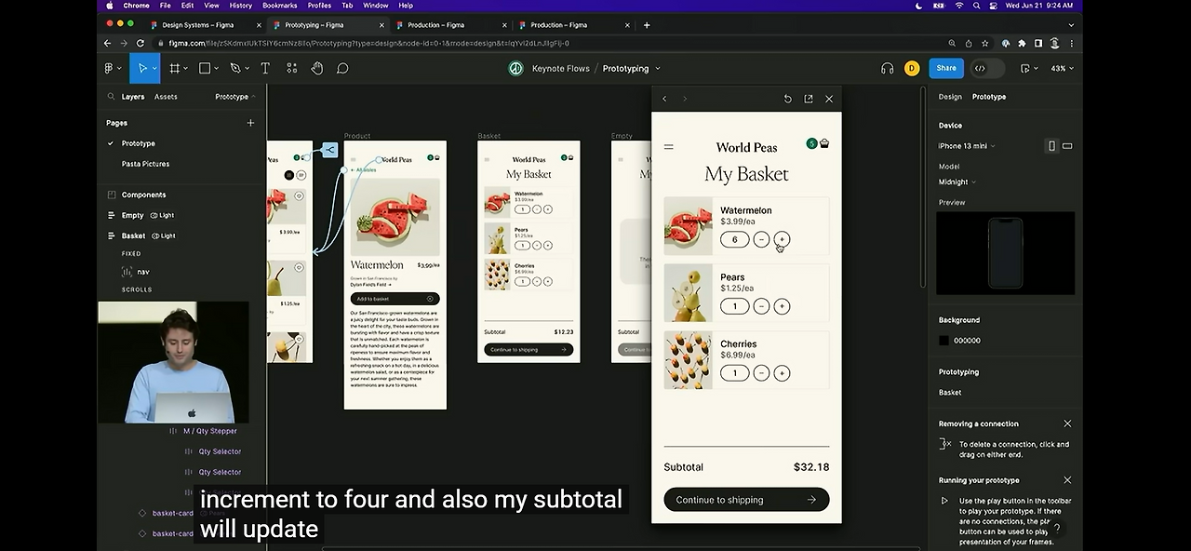This screenshot has width=1191, height=551.
Task: Click the Chrome address bar
Action: click(x=549, y=43)
